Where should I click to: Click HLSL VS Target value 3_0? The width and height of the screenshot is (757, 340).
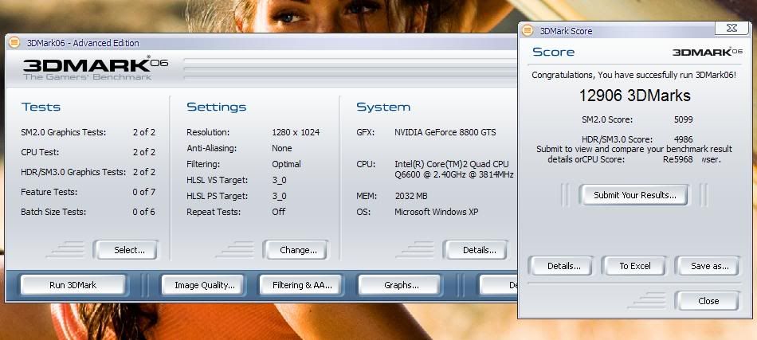point(279,180)
